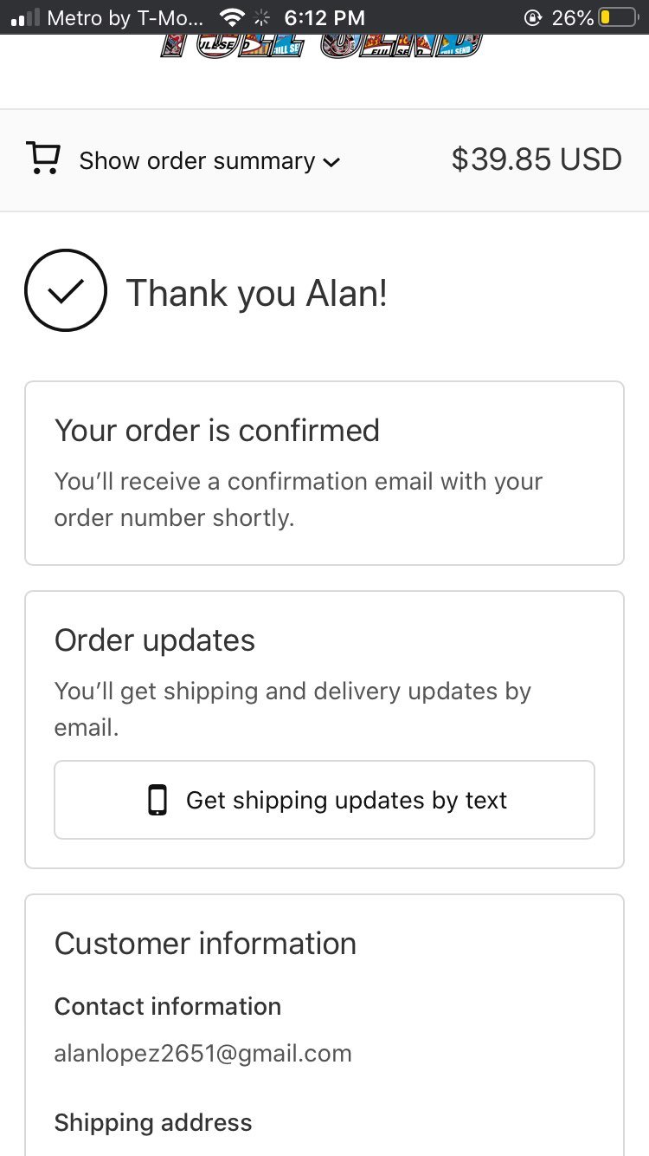649x1156 pixels.
Task: Tap the store logo banner at top
Action: [321, 46]
